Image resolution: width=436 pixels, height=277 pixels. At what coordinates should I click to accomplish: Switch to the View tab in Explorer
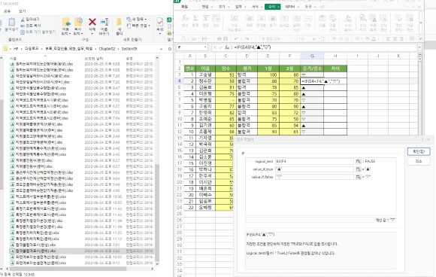pos(23,11)
